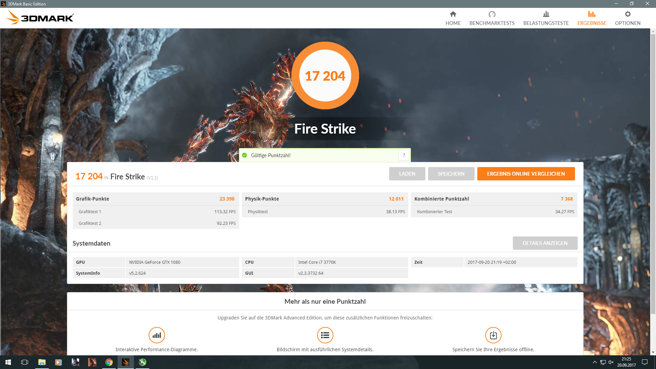The height and width of the screenshot is (369, 656).
Task: Open Belastungsteste stress test icon
Action: click(546, 14)
